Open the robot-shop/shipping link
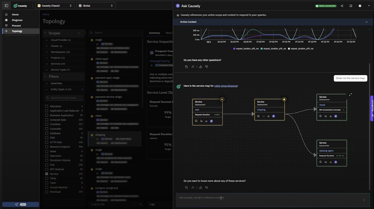The width and height of the screenshot is (374, 209). pos(226,86)
